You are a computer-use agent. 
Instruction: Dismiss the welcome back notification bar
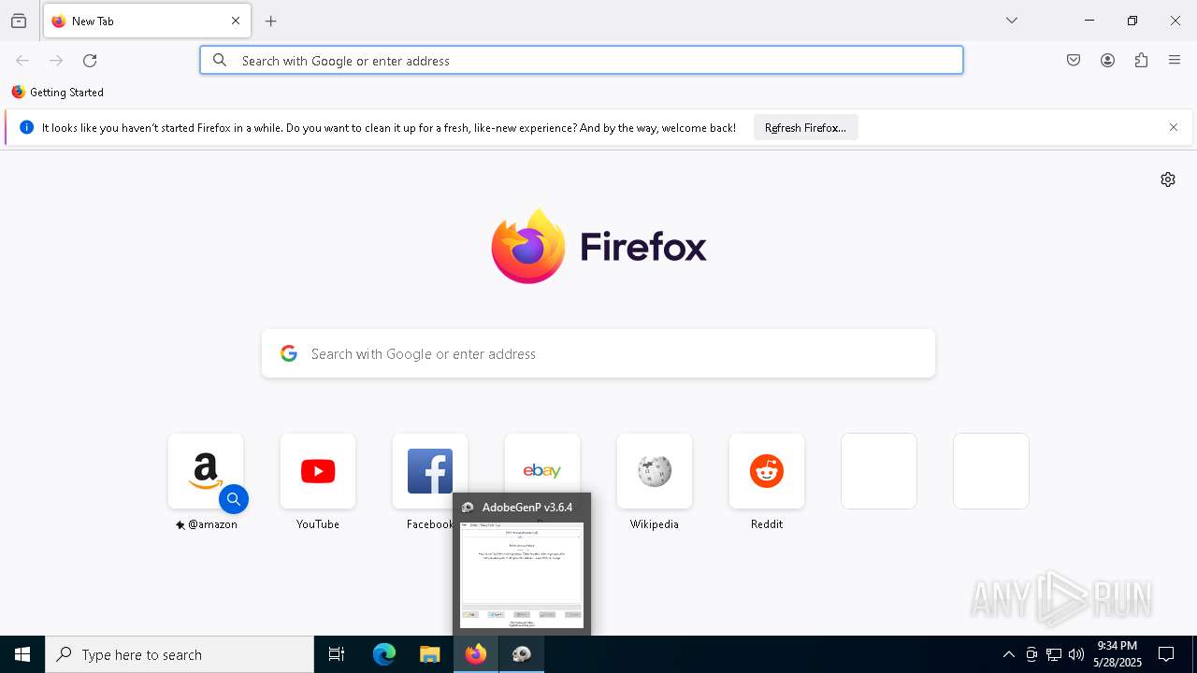coord(1174,128)
